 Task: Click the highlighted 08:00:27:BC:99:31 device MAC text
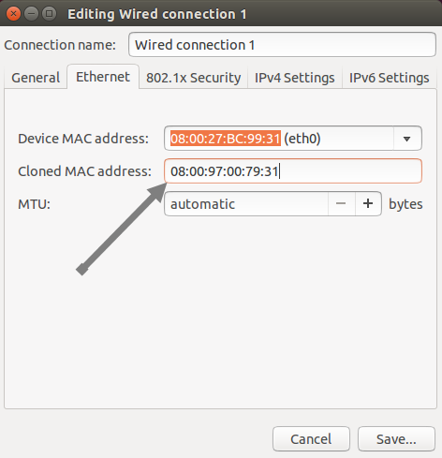(226, 139)
